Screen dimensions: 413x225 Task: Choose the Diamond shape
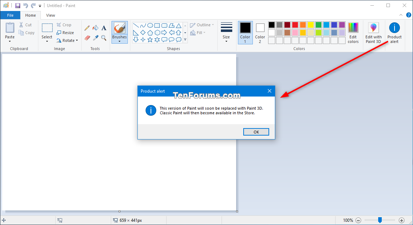[x=143, y=33]
